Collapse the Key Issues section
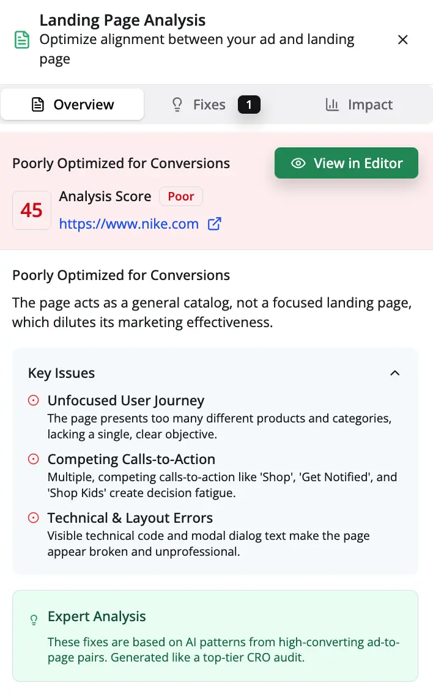433x697 pixels. [x=394, y=373]
